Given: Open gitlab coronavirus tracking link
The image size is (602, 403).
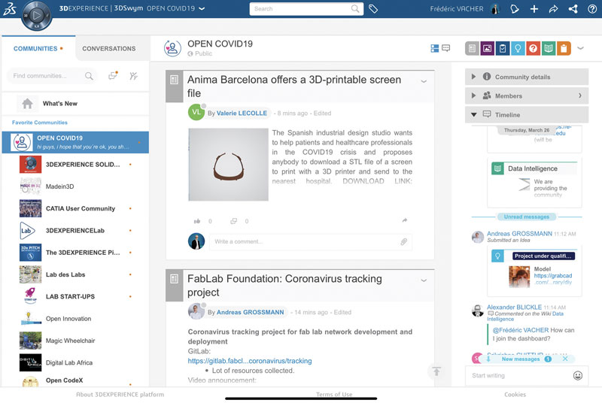Looking at the screenshot, I should [250, 361].
